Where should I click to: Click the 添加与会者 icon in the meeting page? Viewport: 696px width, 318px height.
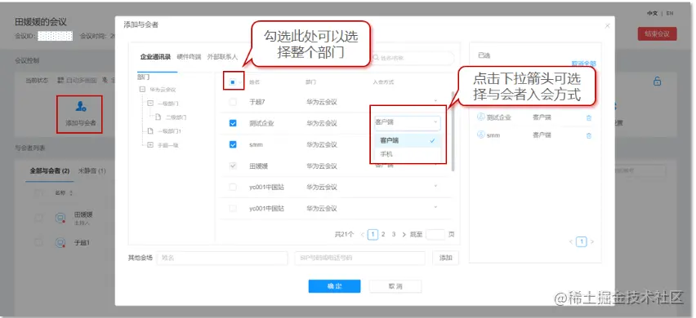coord(80,107)
